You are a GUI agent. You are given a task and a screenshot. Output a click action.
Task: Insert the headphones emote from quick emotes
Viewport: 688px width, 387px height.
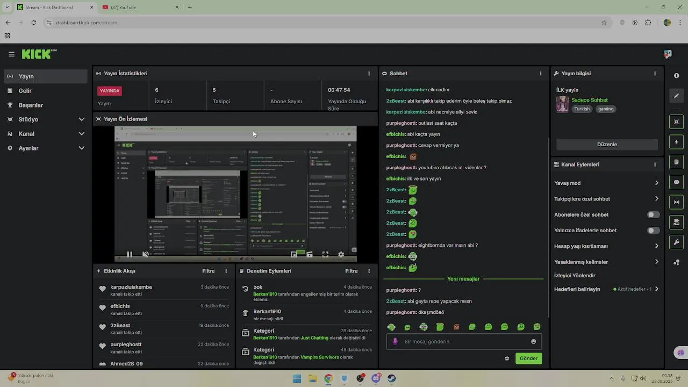tap(424, 327)
